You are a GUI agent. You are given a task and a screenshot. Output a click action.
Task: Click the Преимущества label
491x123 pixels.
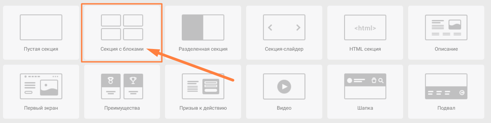(x=122, y=108)
